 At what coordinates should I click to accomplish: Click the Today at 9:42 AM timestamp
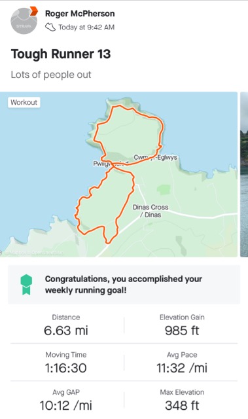[x=86, y=27]
